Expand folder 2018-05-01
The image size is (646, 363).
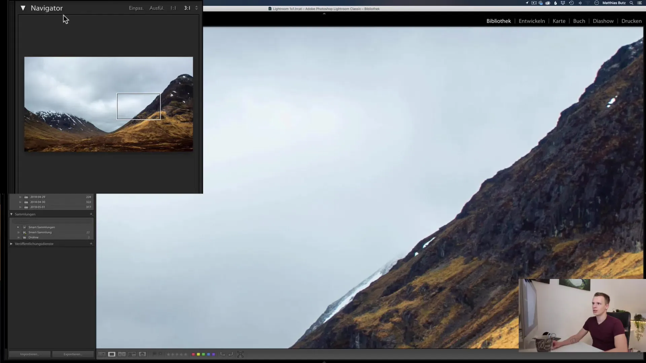pos(20,207)
